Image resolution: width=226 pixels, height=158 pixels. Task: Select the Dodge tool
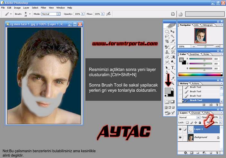(x=172, y=62)
